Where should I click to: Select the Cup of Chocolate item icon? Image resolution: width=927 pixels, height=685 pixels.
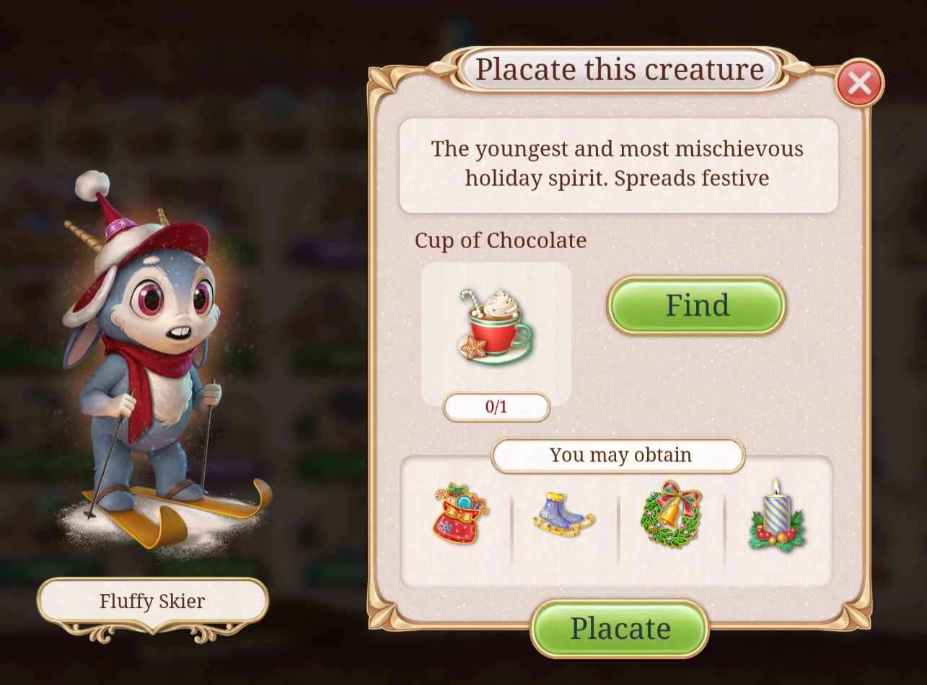[x=496, y=327]
